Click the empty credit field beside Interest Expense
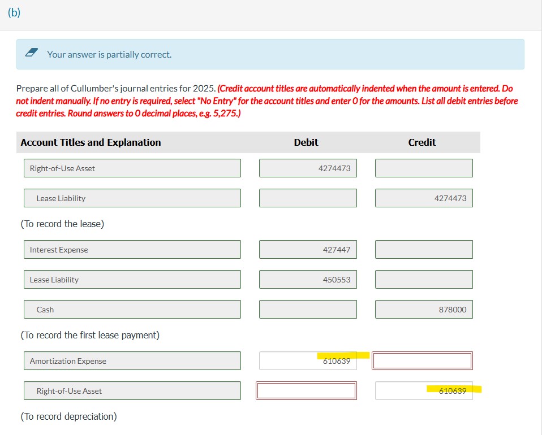The width and height of the screenshot is (542, 435). (x=424, y=250)
